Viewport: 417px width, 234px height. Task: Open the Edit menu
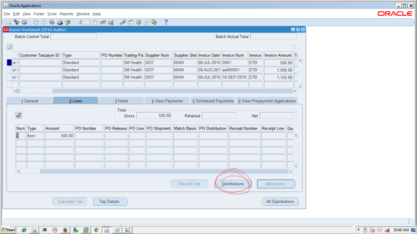coord(16,14)
